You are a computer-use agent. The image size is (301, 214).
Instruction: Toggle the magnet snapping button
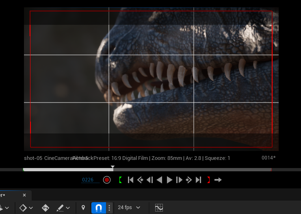[99, 208]
